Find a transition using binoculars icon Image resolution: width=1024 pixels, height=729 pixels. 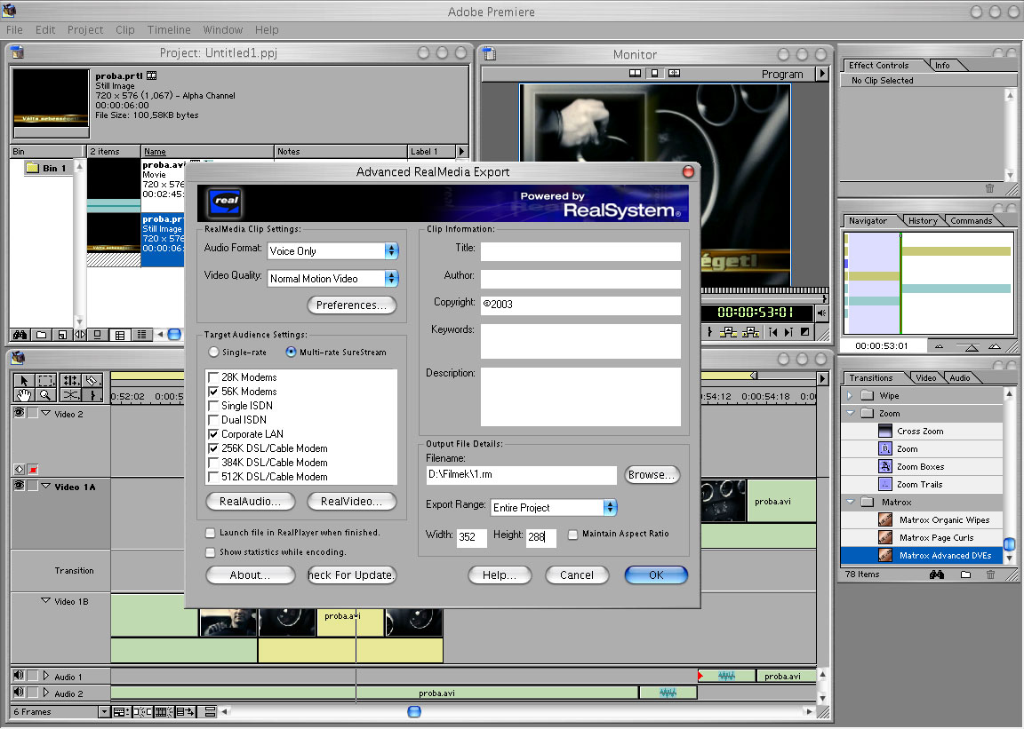coord(937,574)
